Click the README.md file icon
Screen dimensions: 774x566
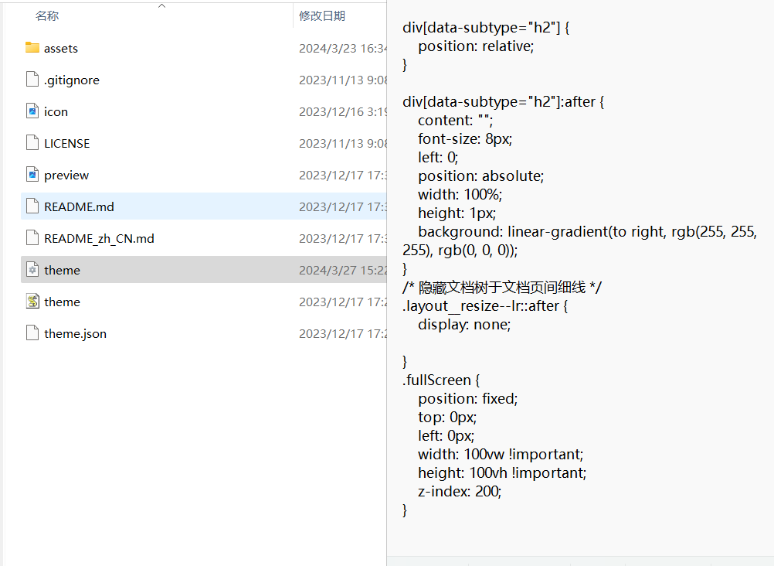pos(32,206)
